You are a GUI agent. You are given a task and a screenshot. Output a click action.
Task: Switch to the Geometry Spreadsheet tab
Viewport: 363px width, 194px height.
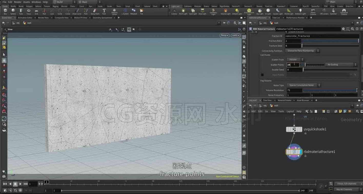point(102,18)
